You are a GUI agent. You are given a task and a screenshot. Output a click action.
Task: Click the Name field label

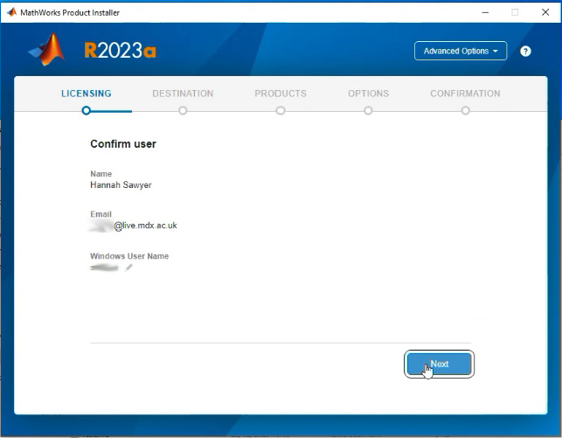101,174
